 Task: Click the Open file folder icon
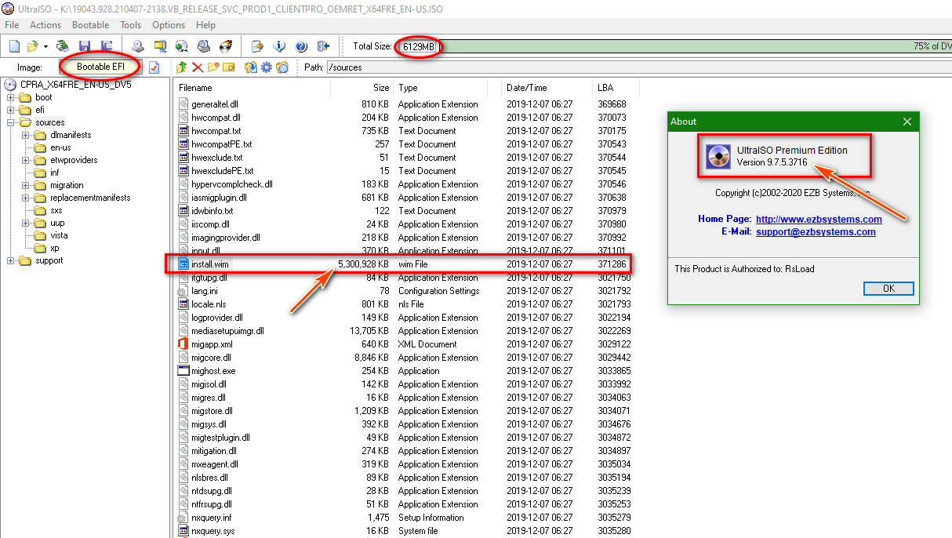(x=32, y=46)
